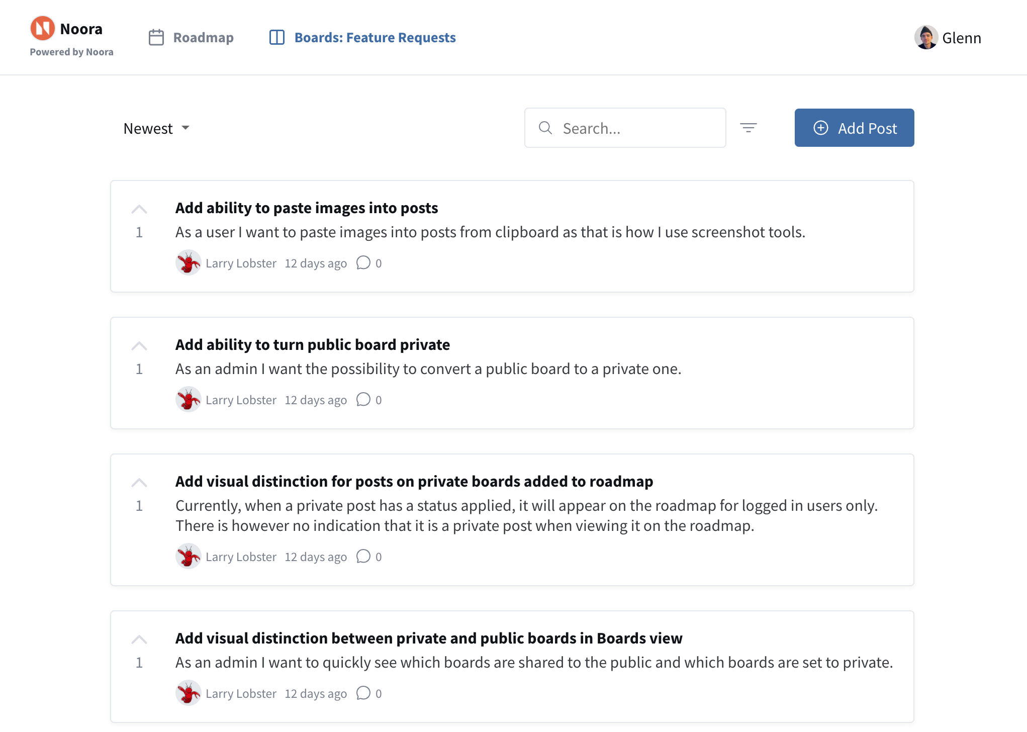Open Glenn user account menu

click(x=961, y=38)
